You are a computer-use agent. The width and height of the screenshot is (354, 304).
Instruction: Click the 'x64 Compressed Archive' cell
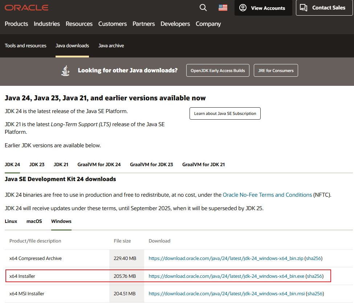pyautogui.click(x=36, y=258)
